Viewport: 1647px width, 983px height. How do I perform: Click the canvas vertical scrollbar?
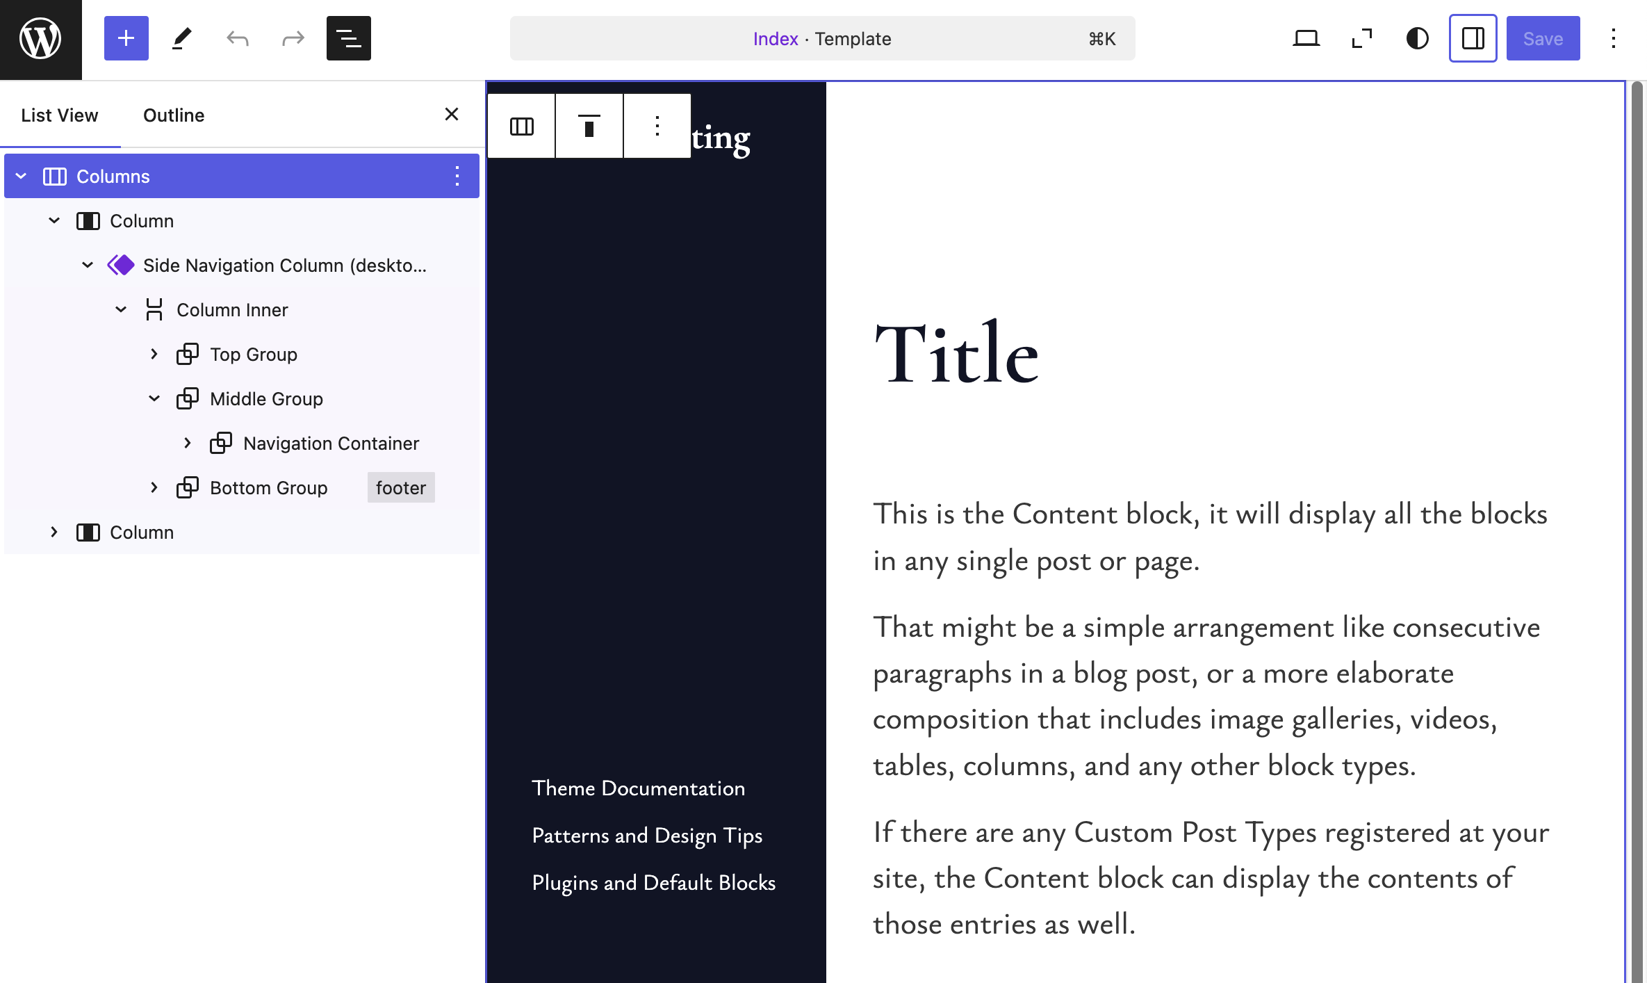[1637, 487]
